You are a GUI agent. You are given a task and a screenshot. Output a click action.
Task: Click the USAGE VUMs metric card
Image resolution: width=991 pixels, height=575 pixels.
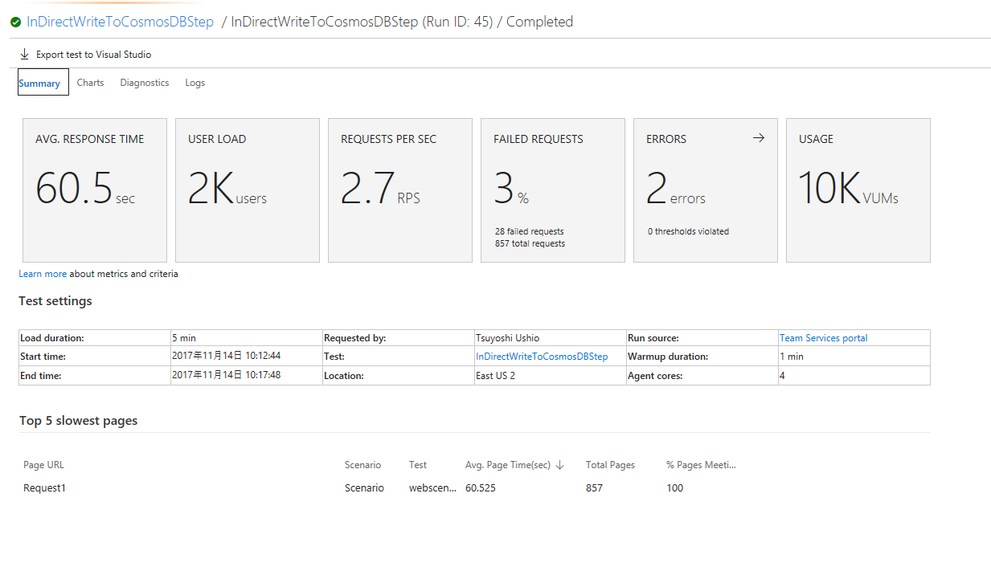pos(858,190)
